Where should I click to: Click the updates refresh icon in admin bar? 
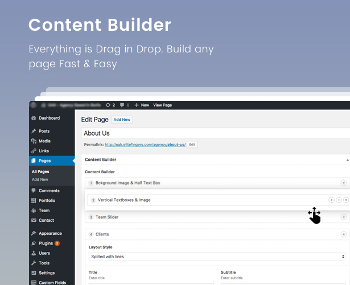point(108,105)
